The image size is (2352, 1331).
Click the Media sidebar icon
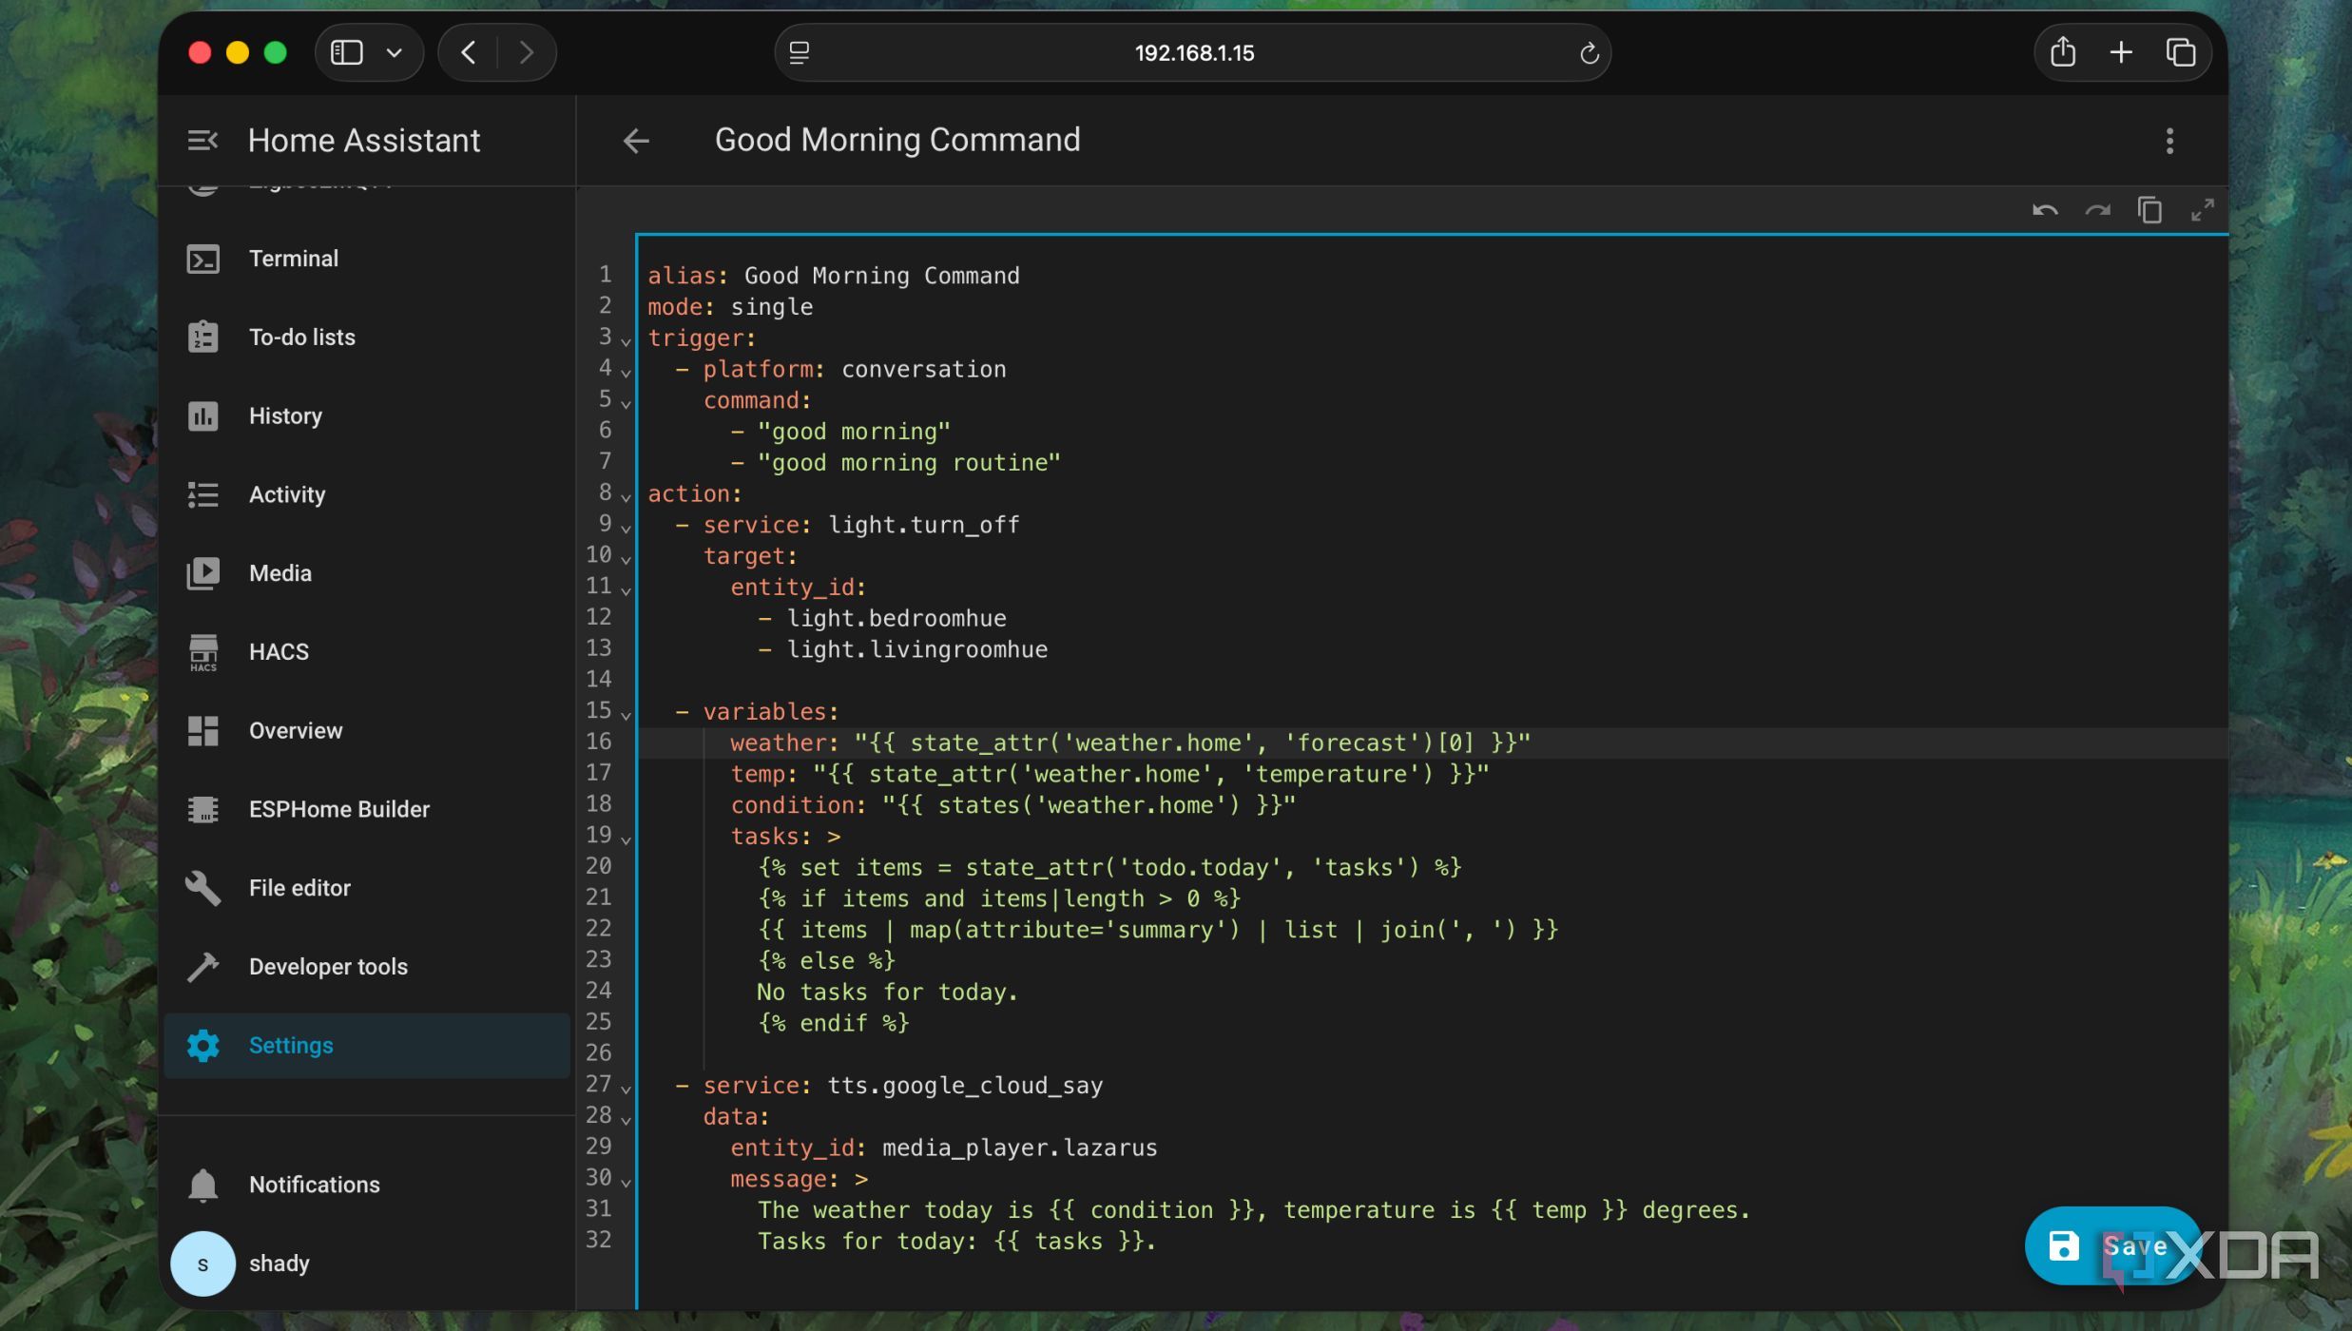202,573
